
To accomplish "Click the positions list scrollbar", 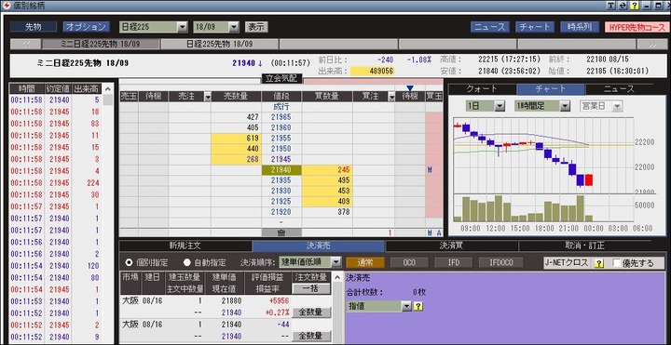I will 337,309.
